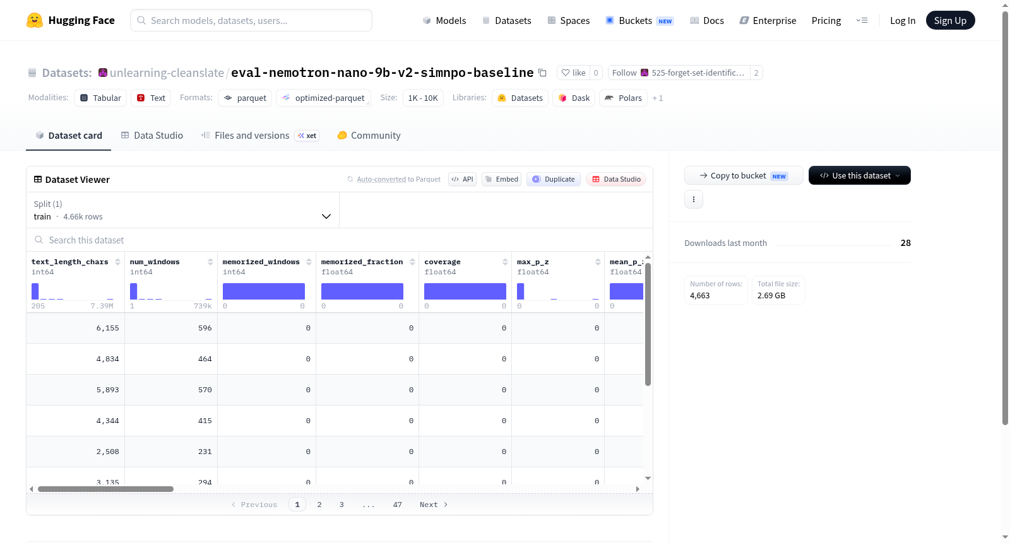Click the text_length_chars histogram bar

(35, 291)
